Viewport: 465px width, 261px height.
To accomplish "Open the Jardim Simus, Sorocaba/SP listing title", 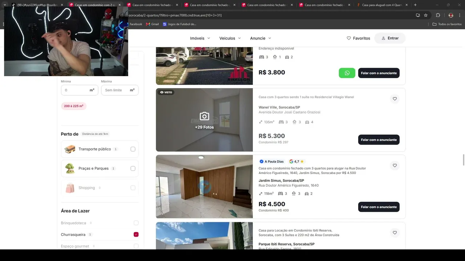I will (281, 181).
